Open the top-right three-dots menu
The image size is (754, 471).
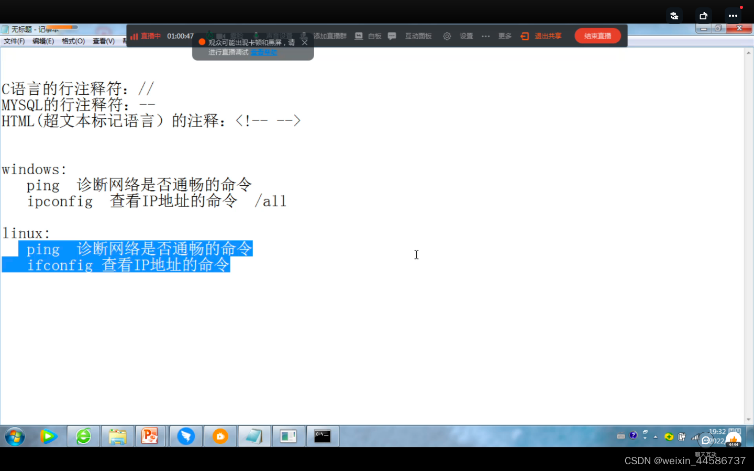pos(733,16)
